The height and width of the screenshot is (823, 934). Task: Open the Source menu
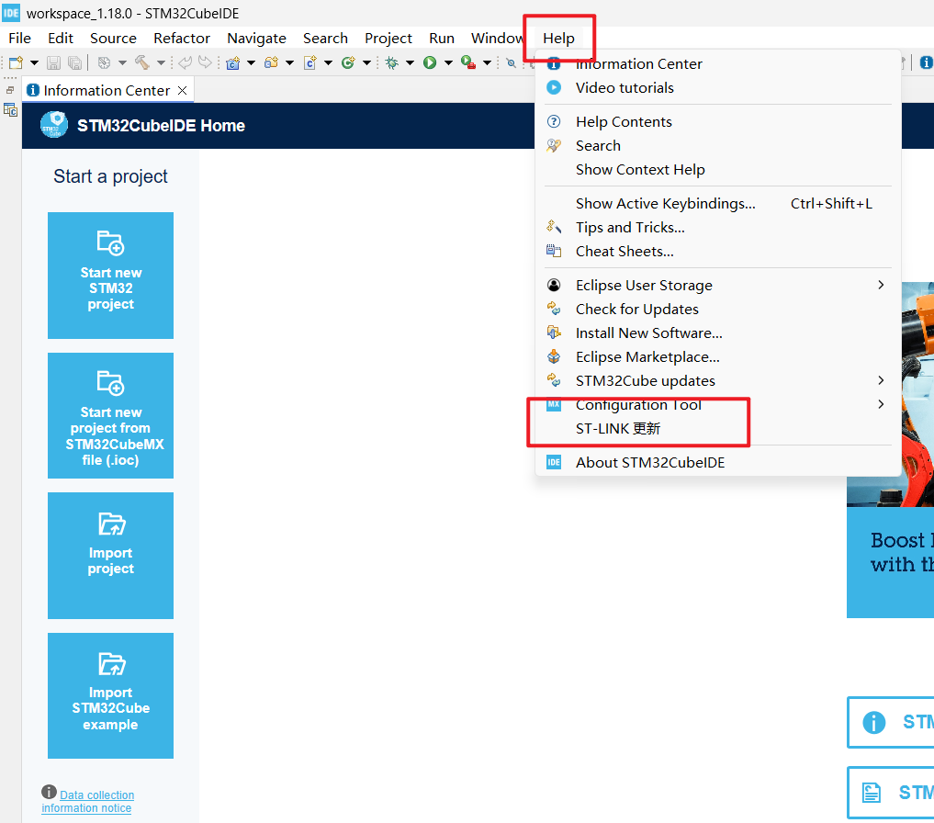[113, 39]
